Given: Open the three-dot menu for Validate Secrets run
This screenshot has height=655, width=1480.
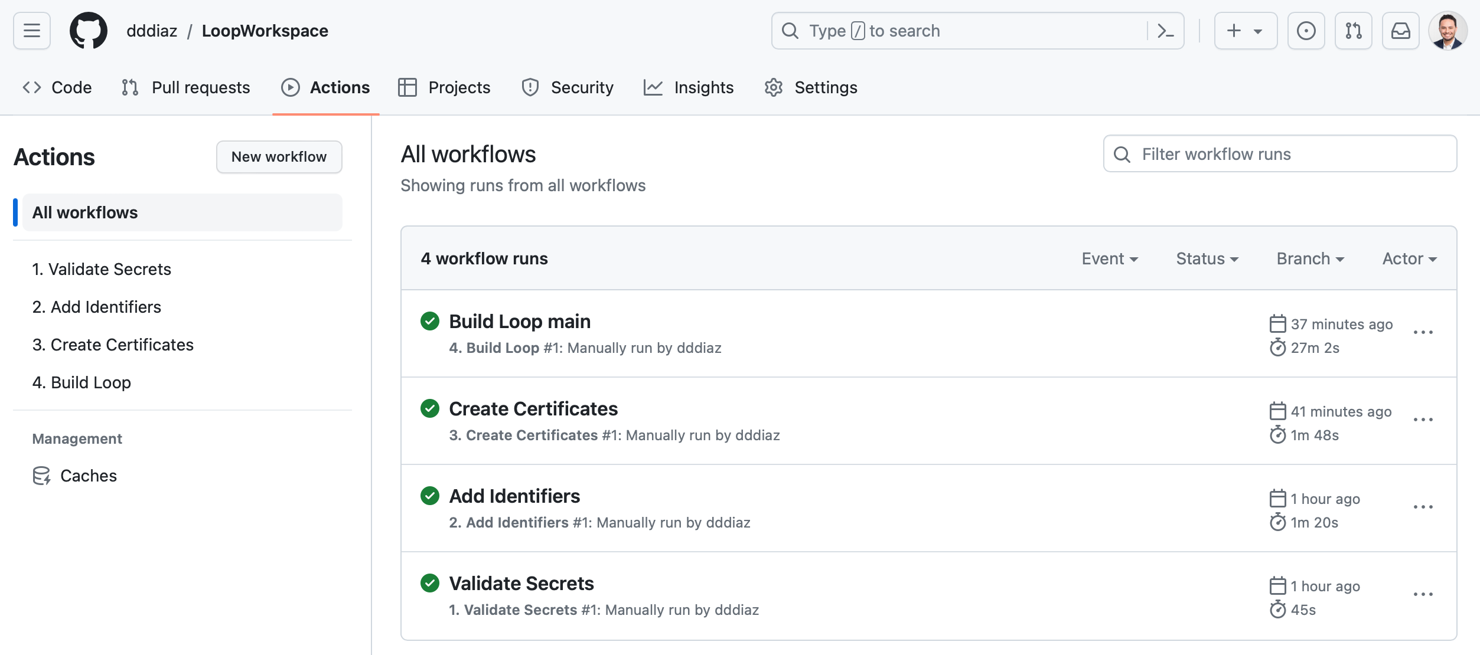Looking at the screenshot, I should (1423, 595).
